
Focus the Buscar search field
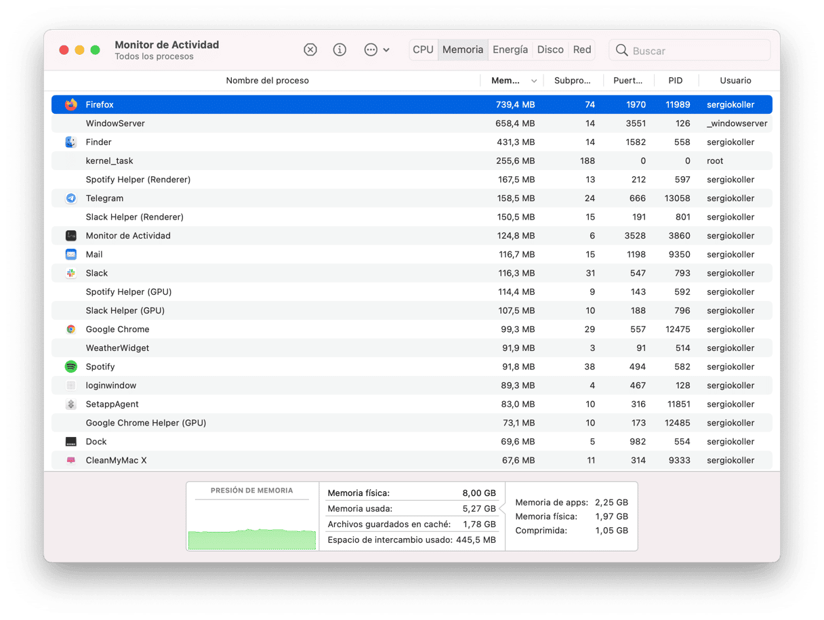pos(689,50)
